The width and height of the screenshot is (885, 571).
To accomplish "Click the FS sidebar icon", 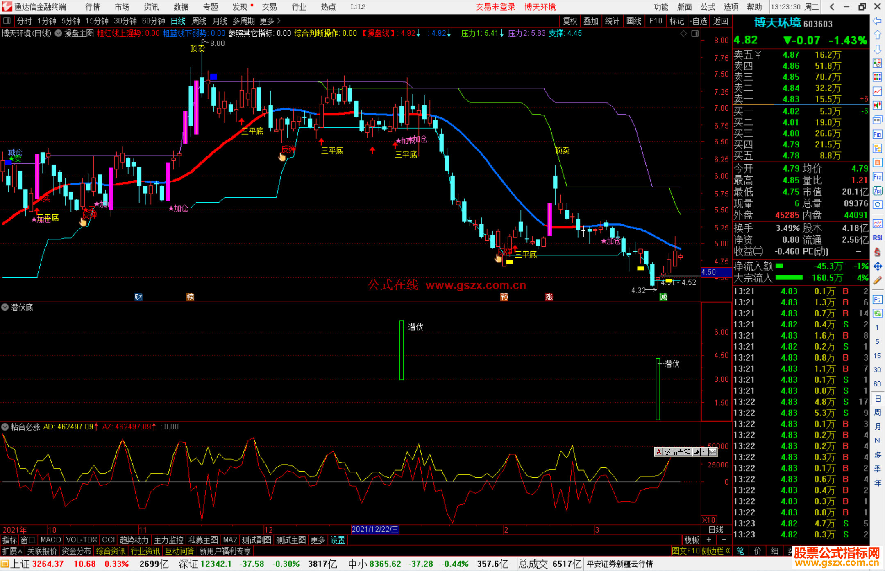I will tap(877, 300).
